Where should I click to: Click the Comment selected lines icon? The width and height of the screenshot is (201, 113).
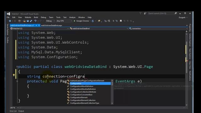pyautogui.click(x=113, y=21)
